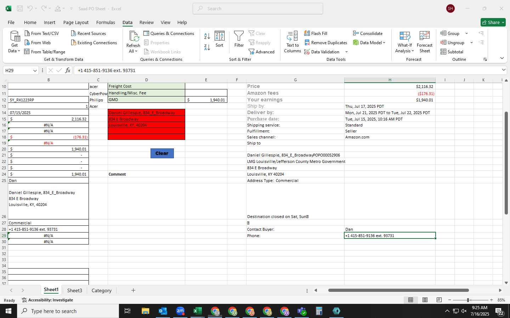Save the workbook from quick access toolbar
This screenshot has width=510, height=318.
pyautogui.click(x=20, y=8)
